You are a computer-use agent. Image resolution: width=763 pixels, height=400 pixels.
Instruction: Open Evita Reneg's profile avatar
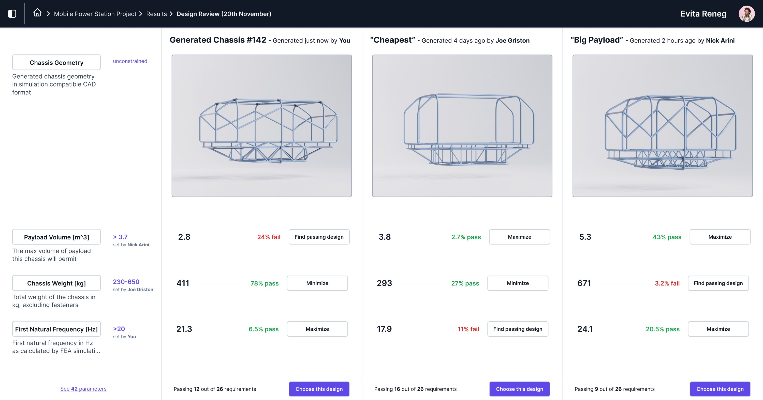coord(746,14)
